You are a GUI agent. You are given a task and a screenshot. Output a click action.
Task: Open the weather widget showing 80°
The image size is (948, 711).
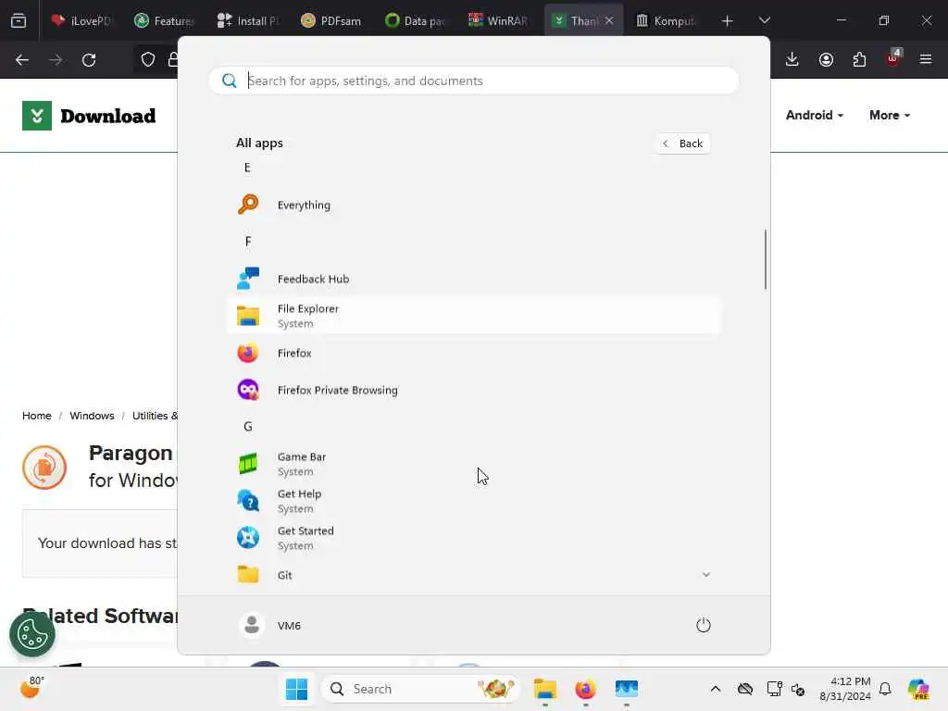(x=31, y=688)
